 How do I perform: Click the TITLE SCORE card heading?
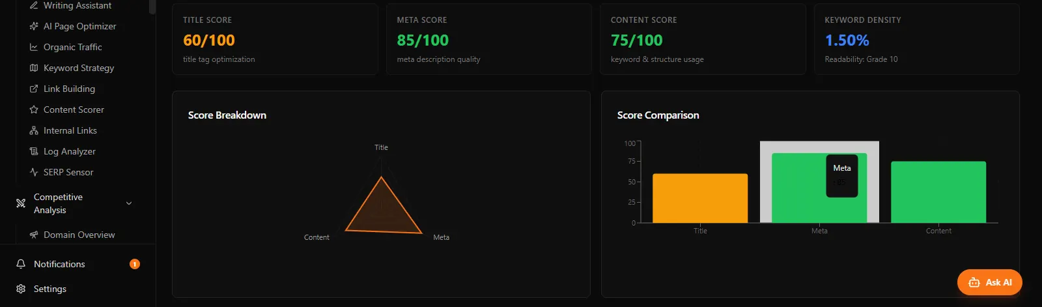pos(207,20)
